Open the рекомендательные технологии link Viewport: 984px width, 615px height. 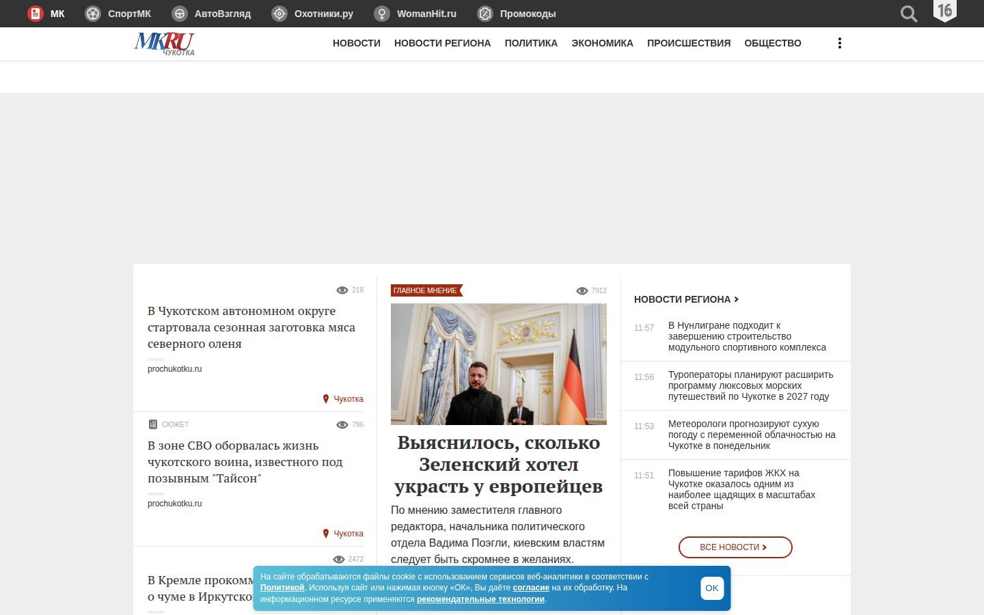coord(480,599)
